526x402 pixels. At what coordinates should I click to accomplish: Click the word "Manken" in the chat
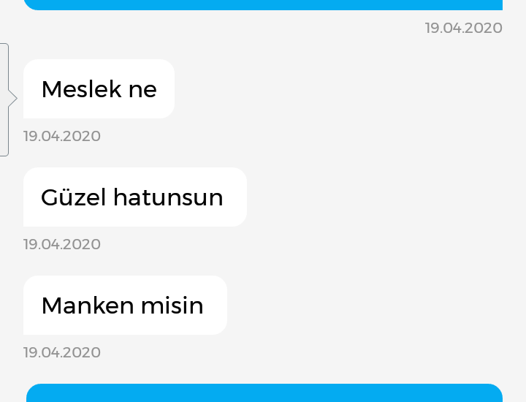click(88, 306)
